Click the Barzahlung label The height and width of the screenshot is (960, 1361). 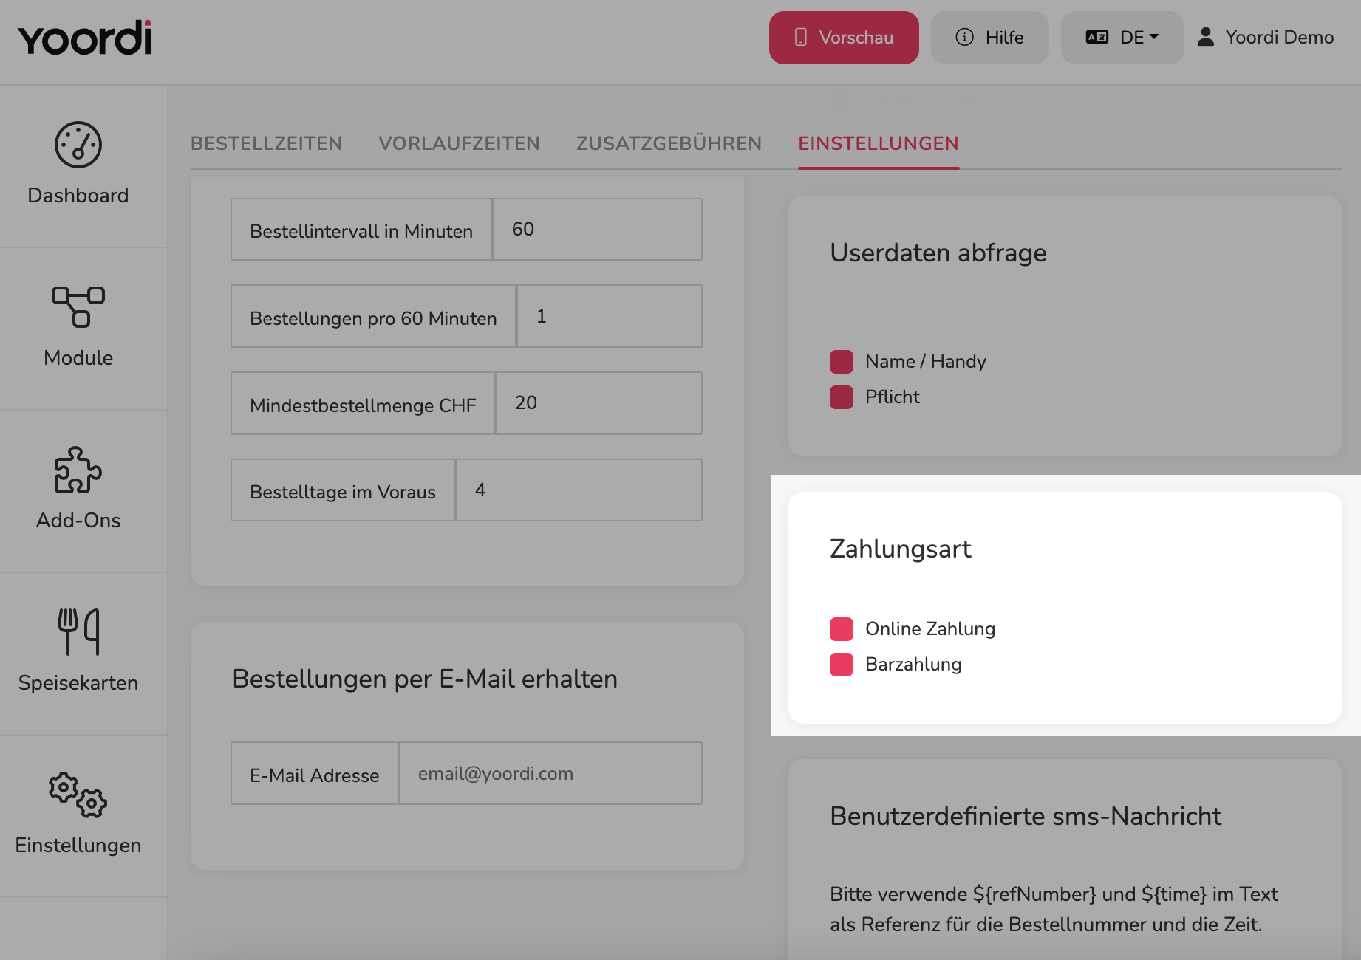tap(913, 665)
